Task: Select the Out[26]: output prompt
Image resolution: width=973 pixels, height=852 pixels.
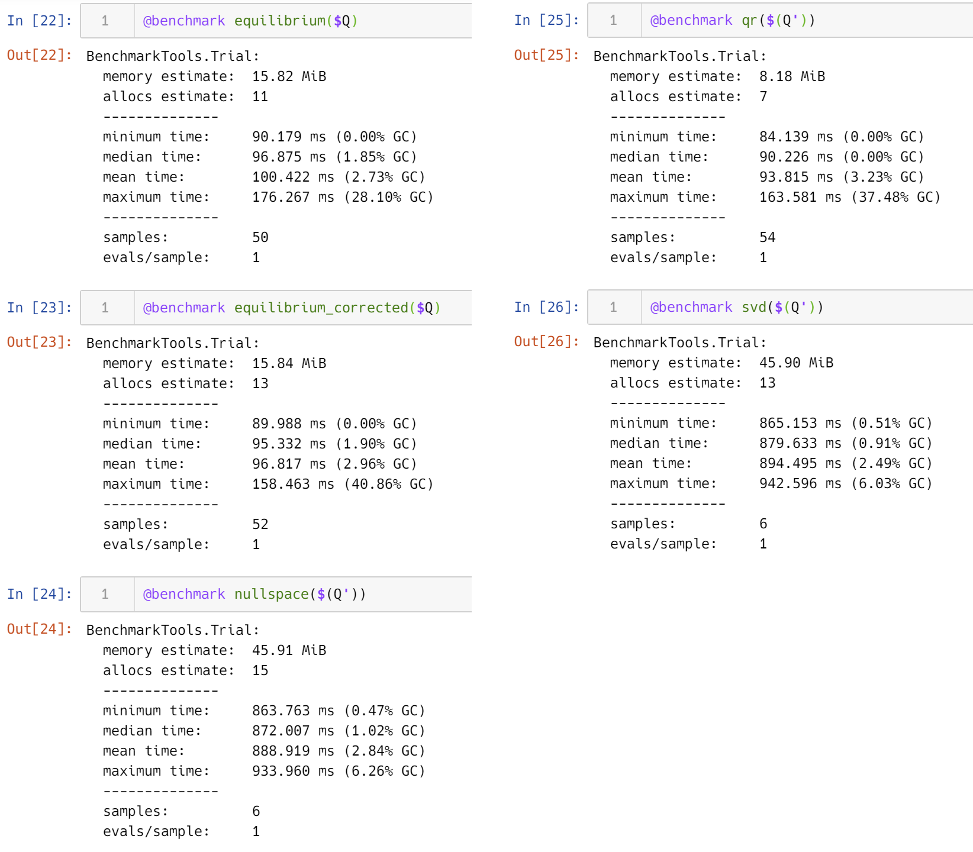Action: point(547,341)
